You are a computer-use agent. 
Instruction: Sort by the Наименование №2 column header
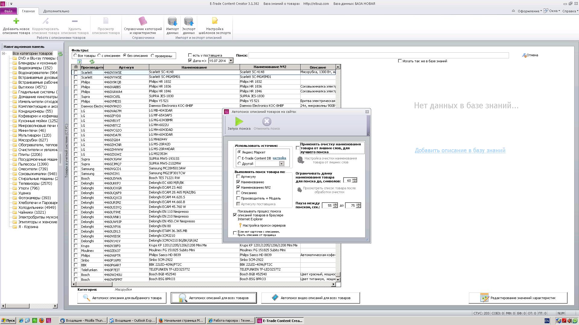point(270,67)
